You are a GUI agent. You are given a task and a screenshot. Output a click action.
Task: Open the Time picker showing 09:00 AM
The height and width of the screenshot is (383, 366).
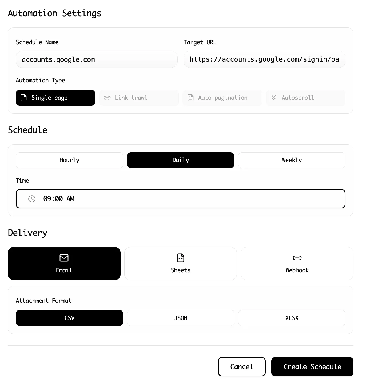180,199
